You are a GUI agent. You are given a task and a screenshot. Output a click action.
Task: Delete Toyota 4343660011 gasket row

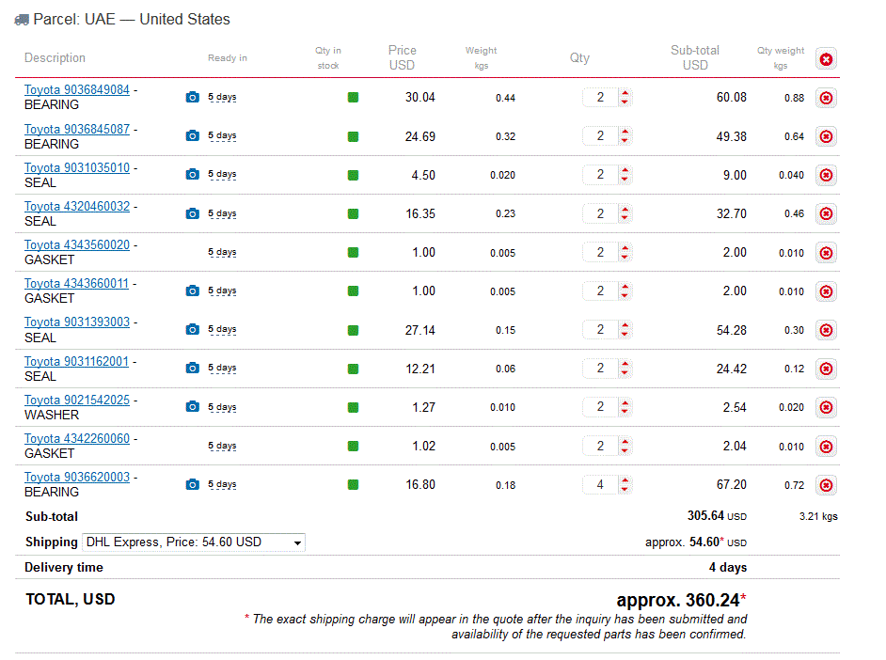pos(826,291)
